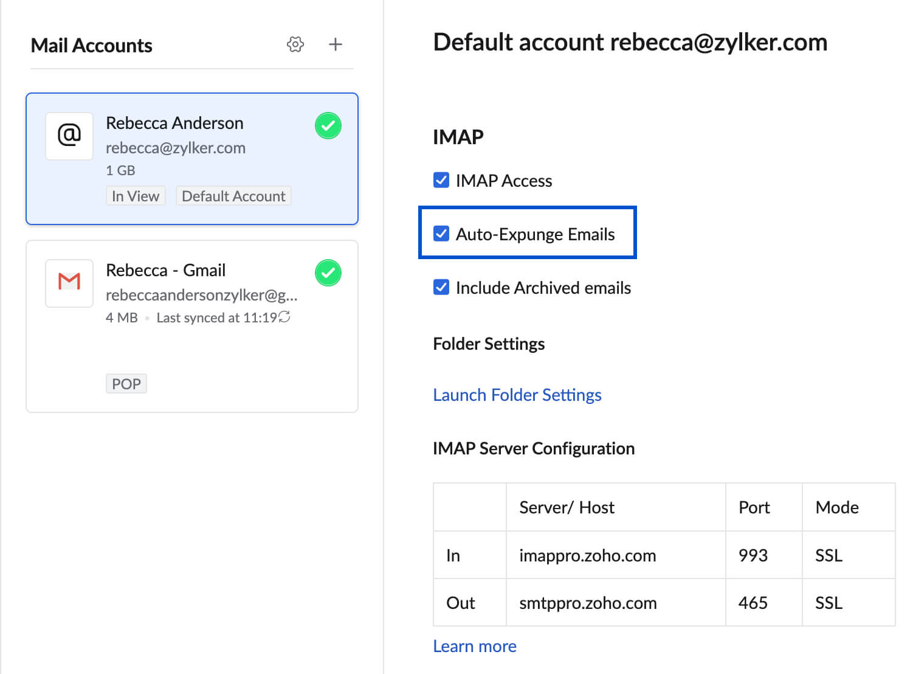Click the POP tag on Gmail account

(x=126, y=384)
